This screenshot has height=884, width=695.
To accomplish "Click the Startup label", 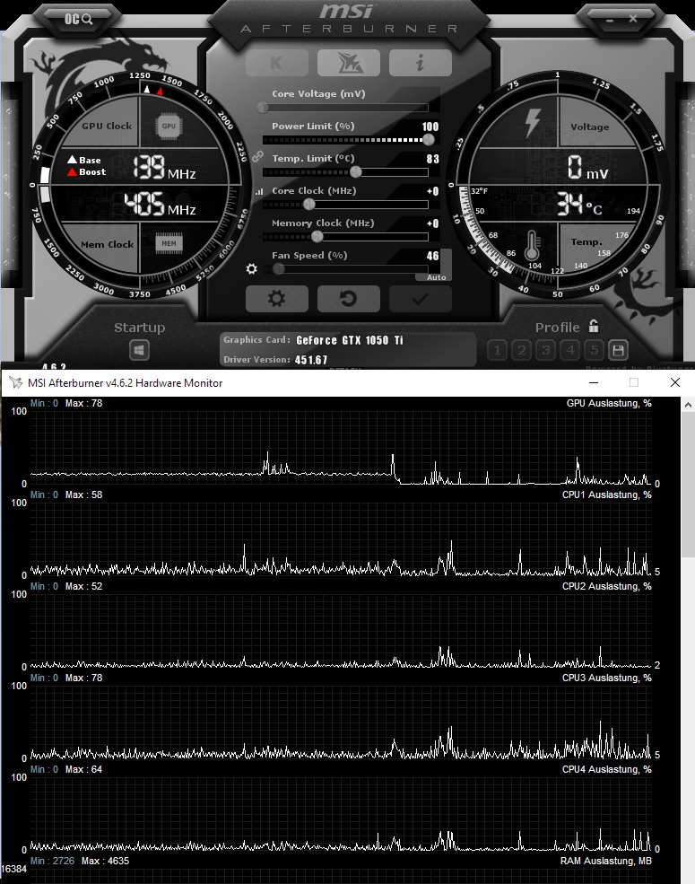I will click(x=140, y=328).
